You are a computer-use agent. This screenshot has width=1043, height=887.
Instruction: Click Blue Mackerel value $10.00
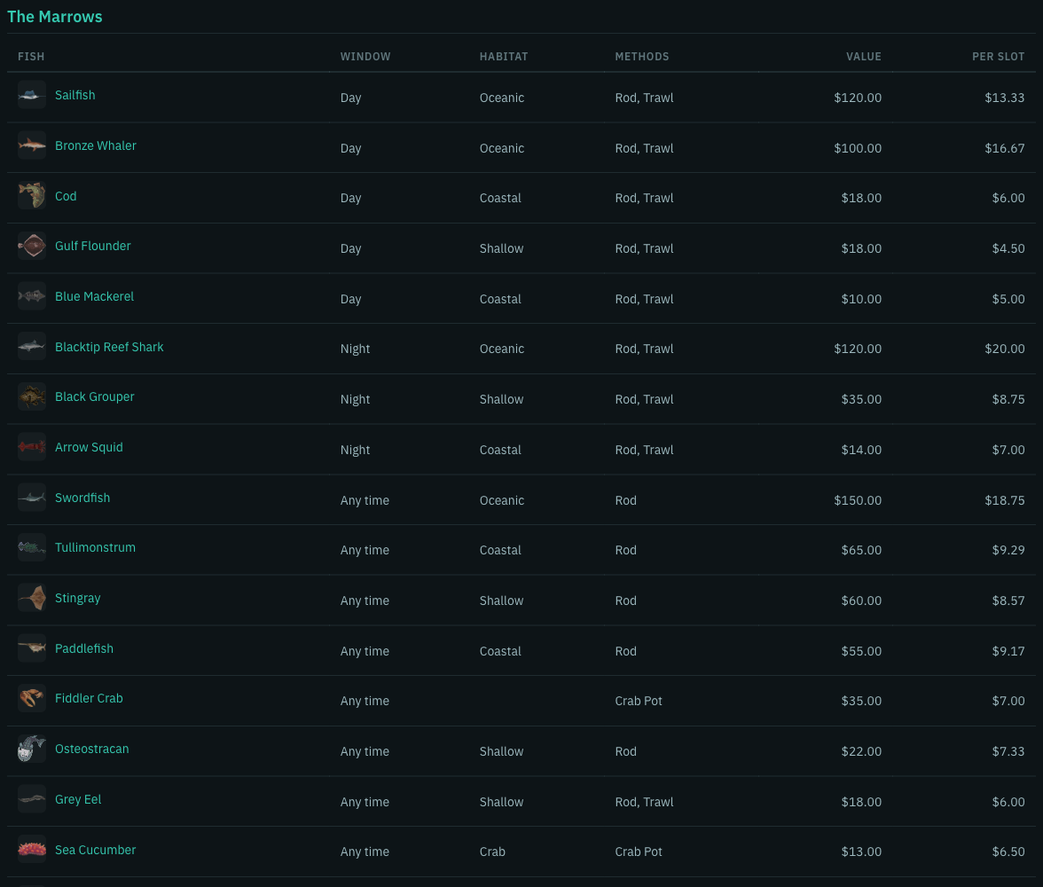point(861,299)
